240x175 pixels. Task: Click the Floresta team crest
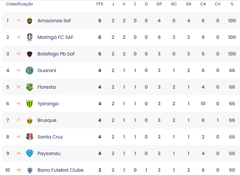(x=30, y=87)
